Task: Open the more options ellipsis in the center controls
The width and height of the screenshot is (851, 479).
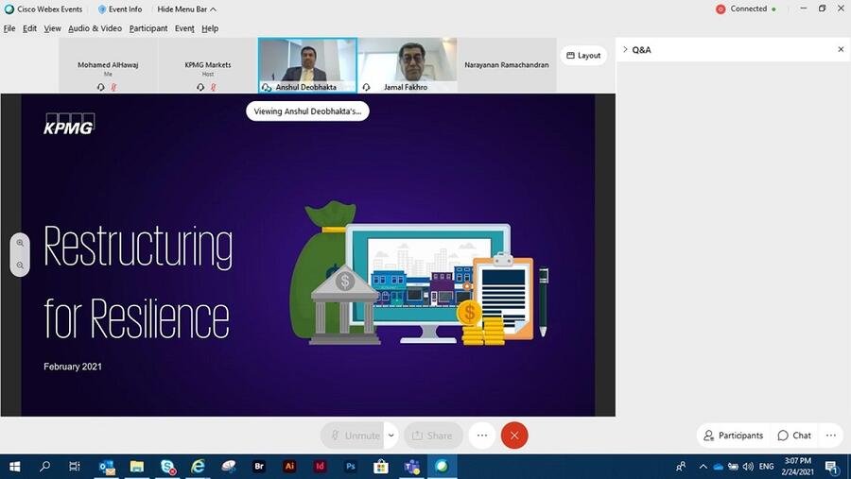Action: 482,436
